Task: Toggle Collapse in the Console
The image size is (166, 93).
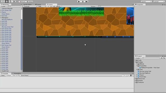Action: [x=9, y=75]
